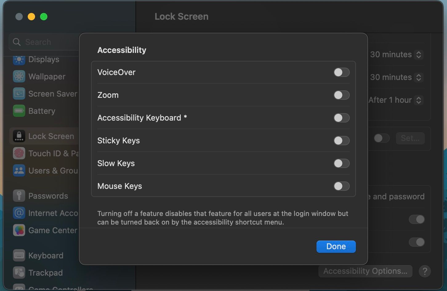Click the Screen Saver sidebar icon
The height and width of the screenshot is (291, 447).
[x=19, y=94]
